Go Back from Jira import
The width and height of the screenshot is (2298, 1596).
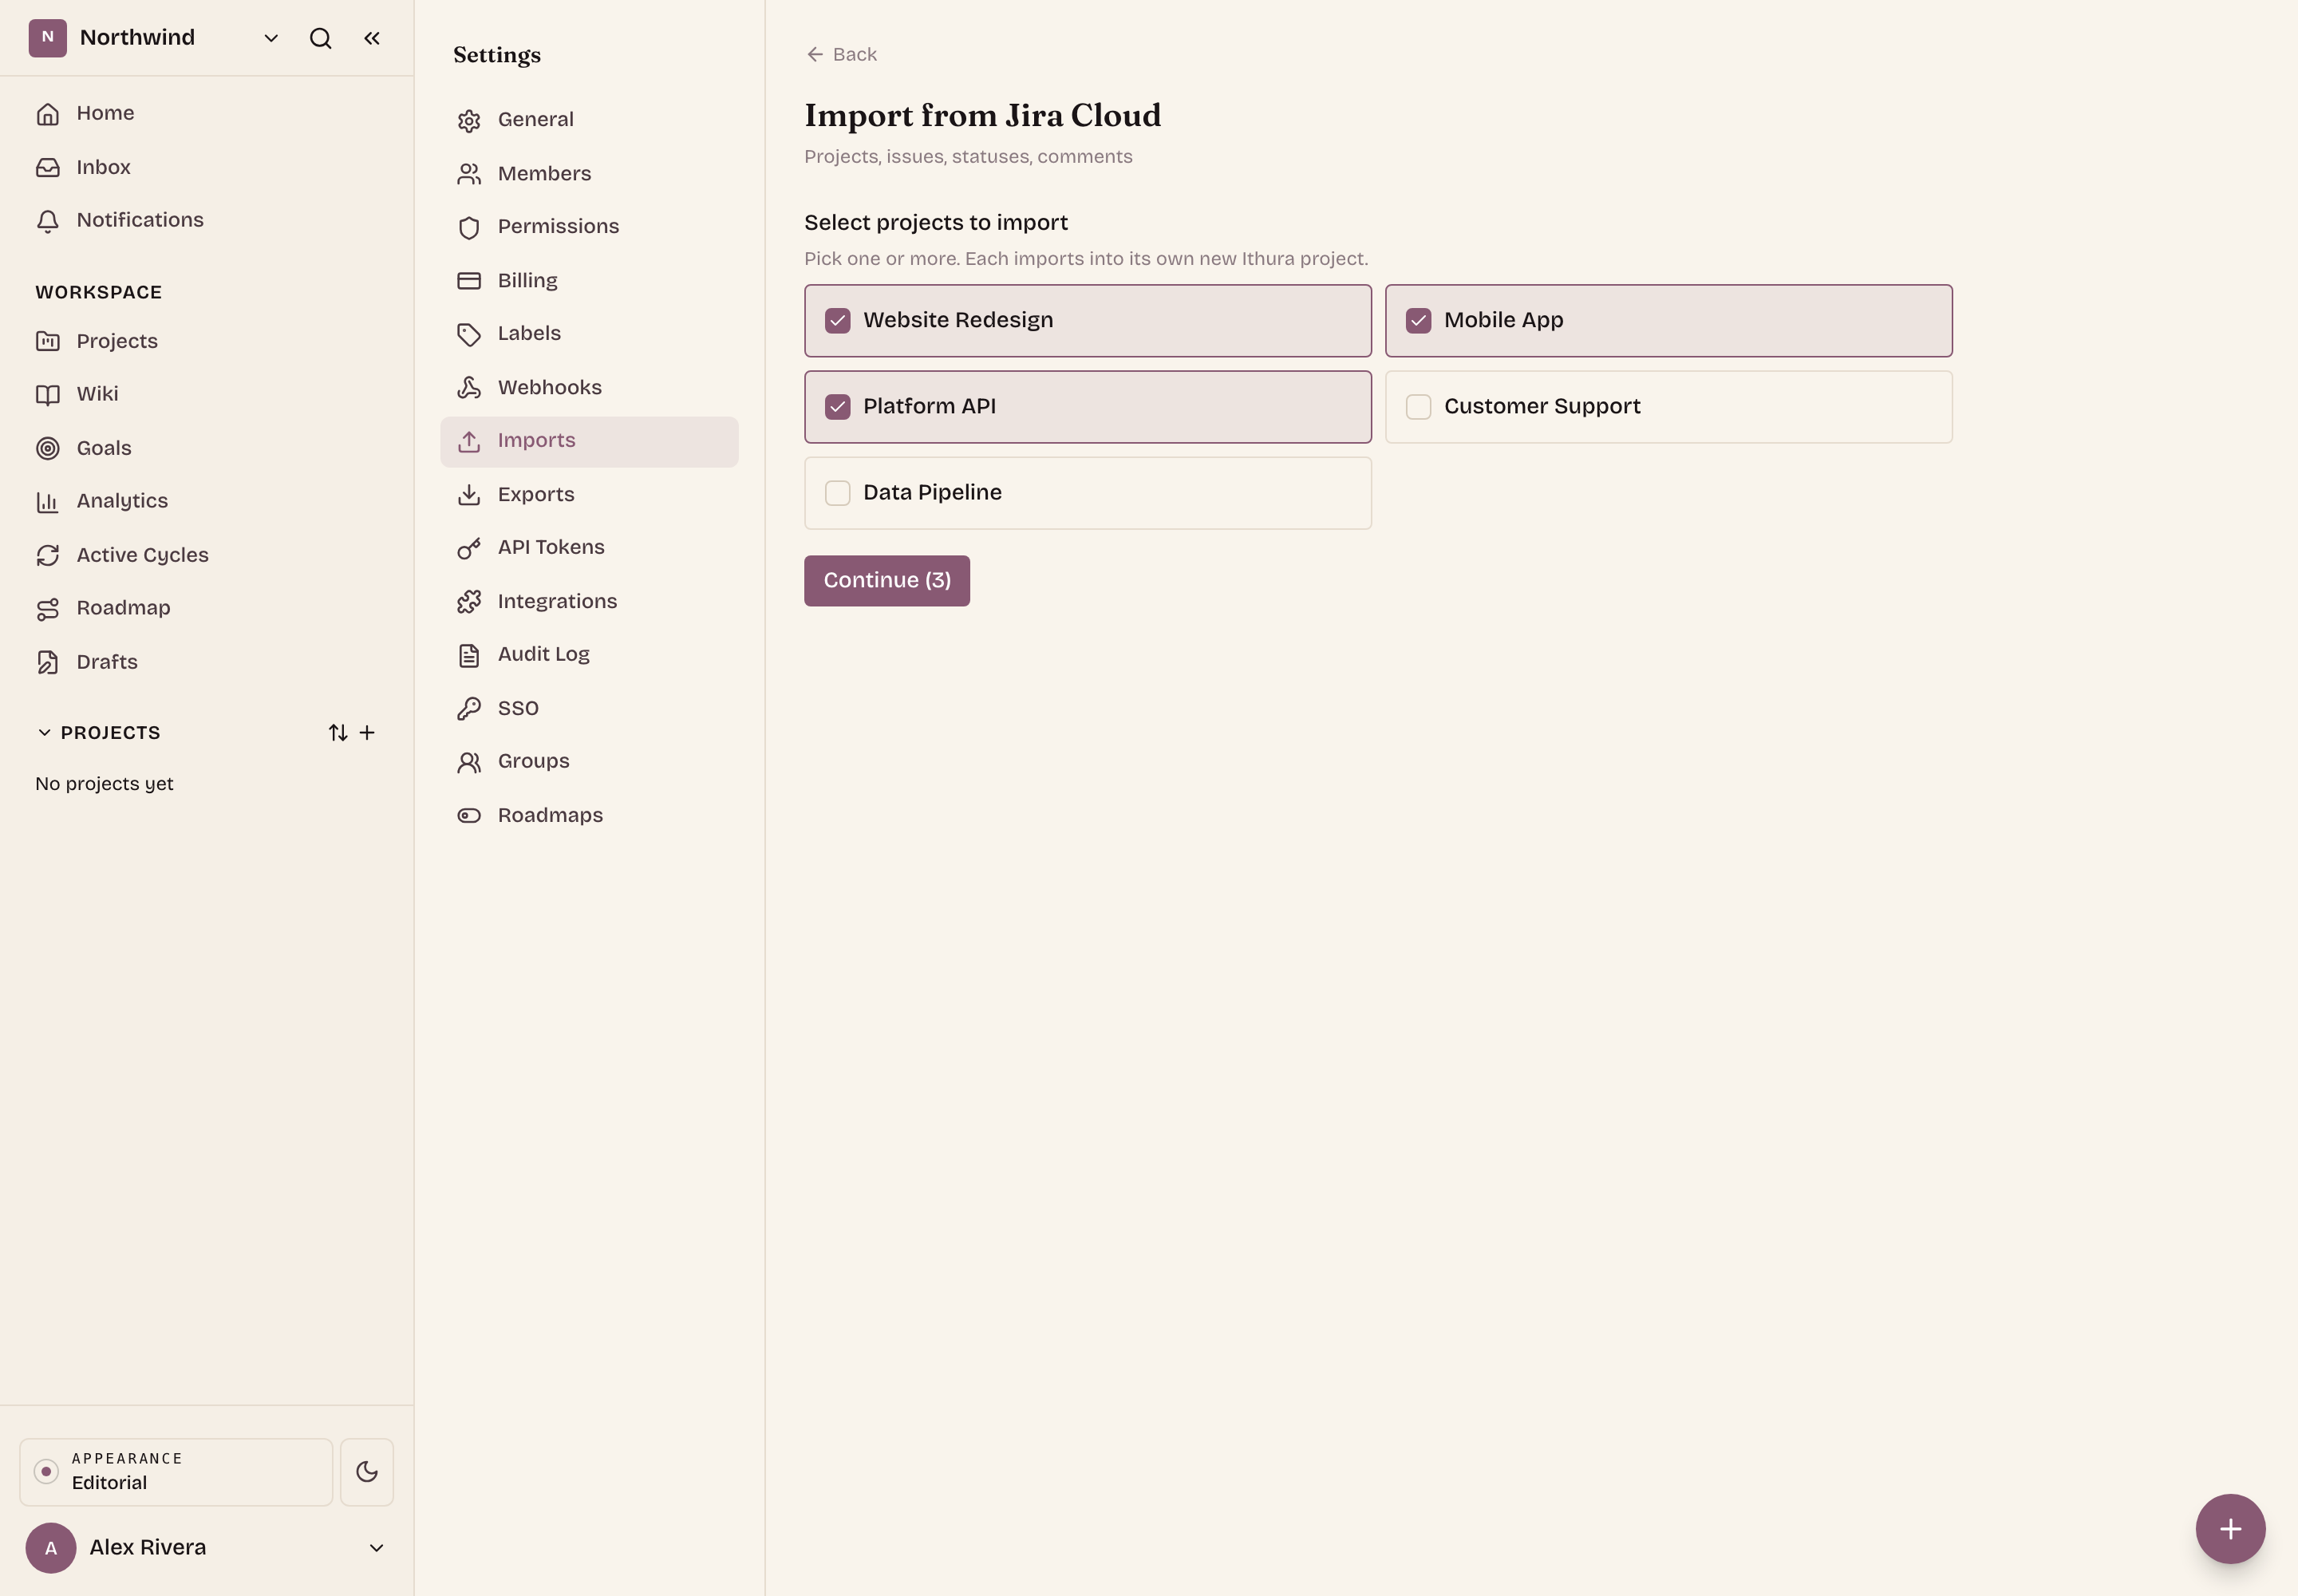coord(841,54)
